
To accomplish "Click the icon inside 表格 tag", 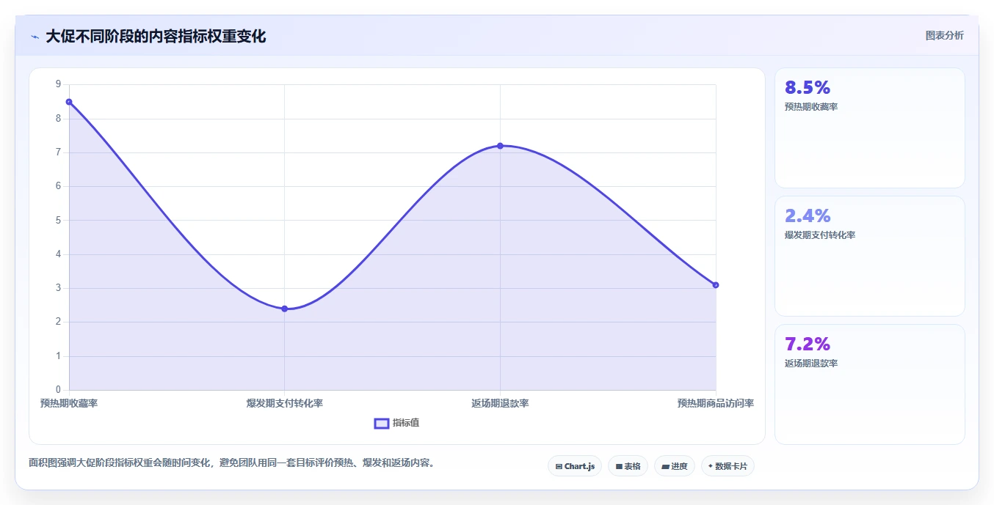I will point(619,466).
